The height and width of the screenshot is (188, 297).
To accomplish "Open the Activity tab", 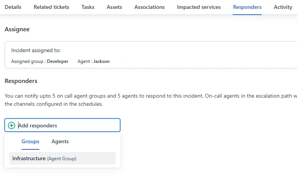I will pyautogui.click(x=283, y=7).
